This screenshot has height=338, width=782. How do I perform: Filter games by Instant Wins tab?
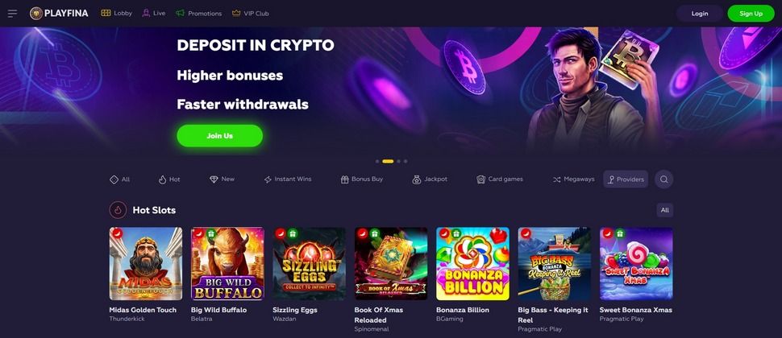(288, 179)
